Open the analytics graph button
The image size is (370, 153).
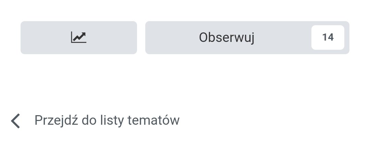79,37
